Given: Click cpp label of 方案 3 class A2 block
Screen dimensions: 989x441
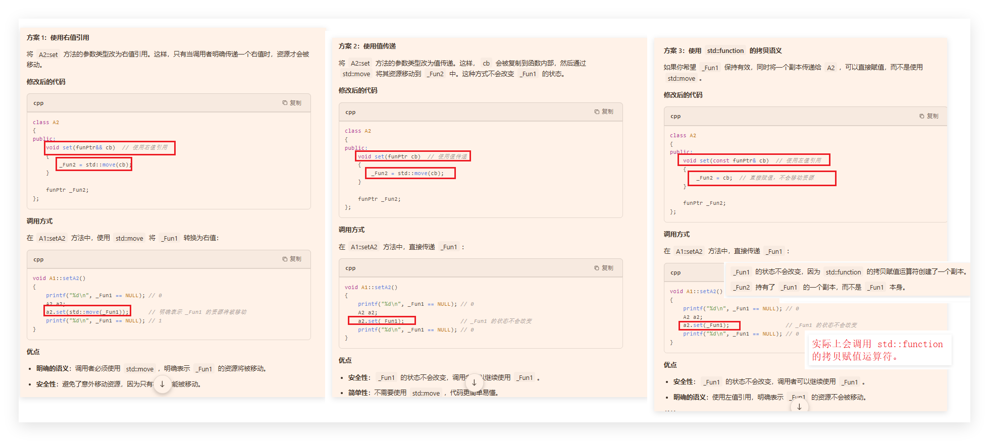Looking at the screenshot, I should tap(675, 116).
